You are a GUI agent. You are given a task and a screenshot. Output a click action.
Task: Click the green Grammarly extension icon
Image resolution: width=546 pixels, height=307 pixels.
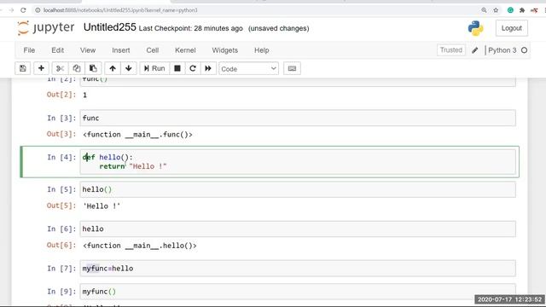click(510, 10)
